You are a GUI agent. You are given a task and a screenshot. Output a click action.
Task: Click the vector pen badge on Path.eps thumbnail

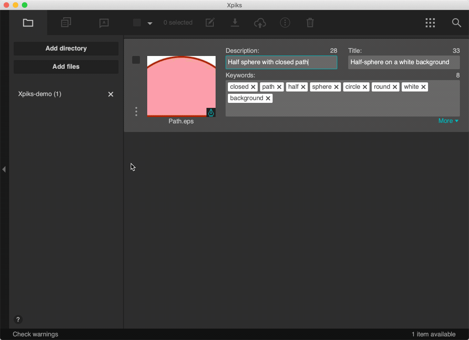[211, 112]
